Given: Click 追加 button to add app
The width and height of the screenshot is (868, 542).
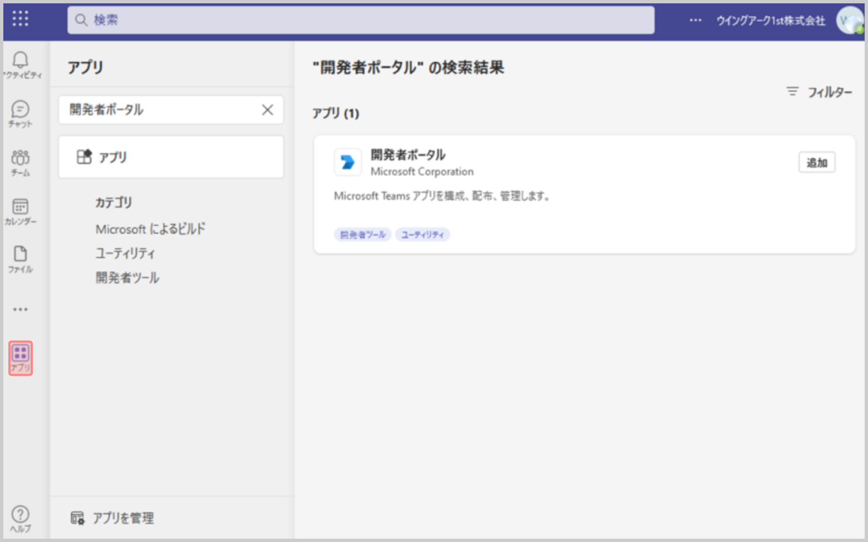Looking at the screenshot, I should [x=816, y=163].
